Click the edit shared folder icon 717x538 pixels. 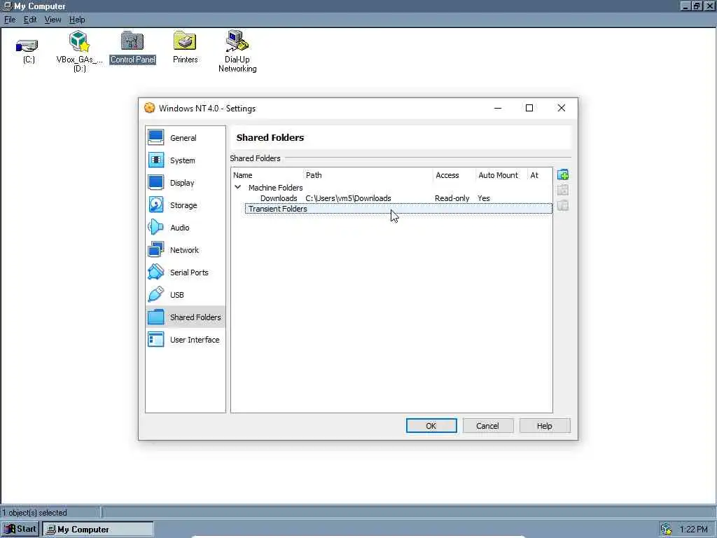(x=563, y=190)
